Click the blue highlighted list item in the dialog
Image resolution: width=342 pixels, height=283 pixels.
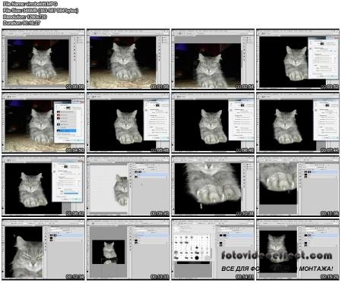click(66, 130)
